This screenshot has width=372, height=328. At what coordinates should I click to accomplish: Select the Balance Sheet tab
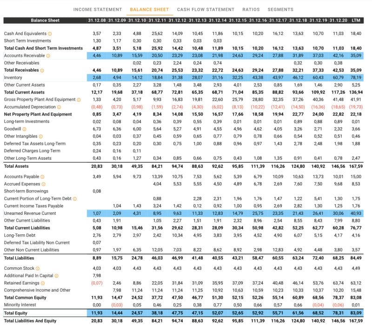tap(149, 9)
